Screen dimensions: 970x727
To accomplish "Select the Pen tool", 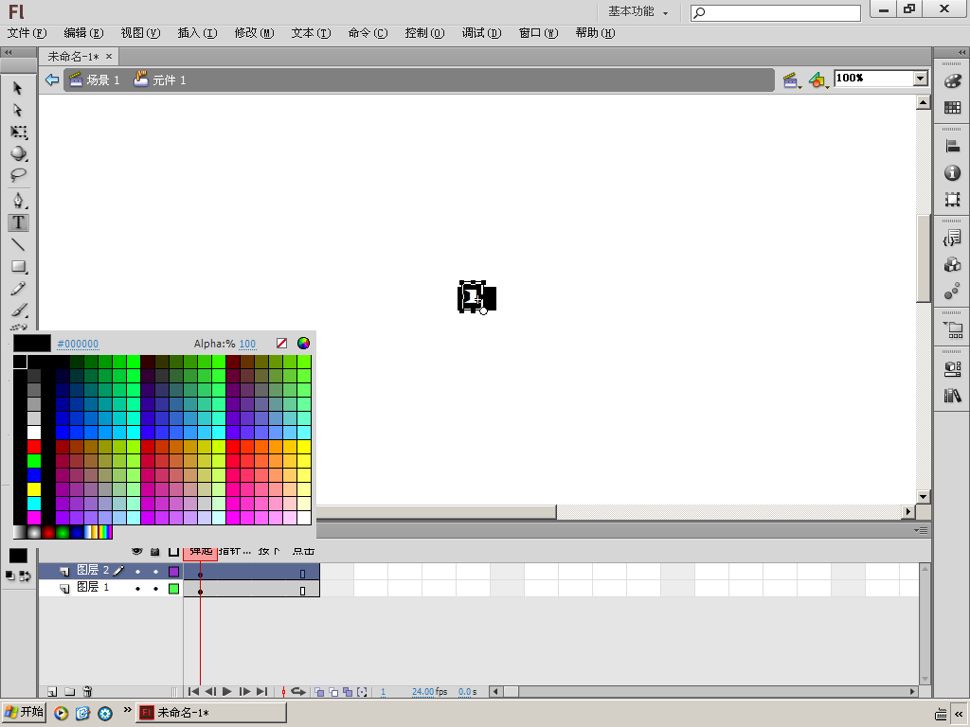I will (x=19, y=201).
